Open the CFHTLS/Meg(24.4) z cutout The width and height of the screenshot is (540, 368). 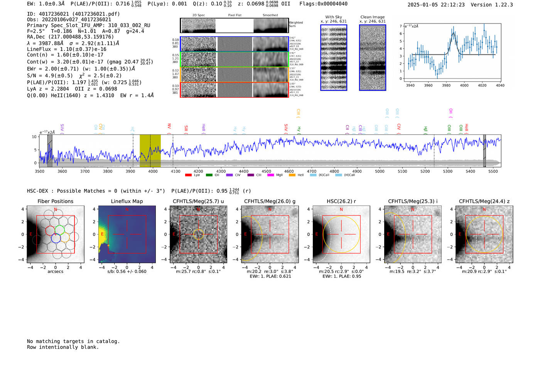[x=484, y=234]
